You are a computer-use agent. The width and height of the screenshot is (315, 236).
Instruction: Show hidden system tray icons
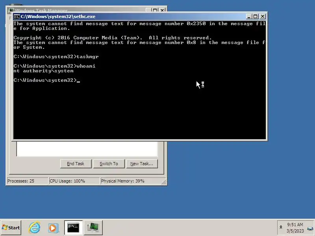pyautogui.click(x=281, y=227)
